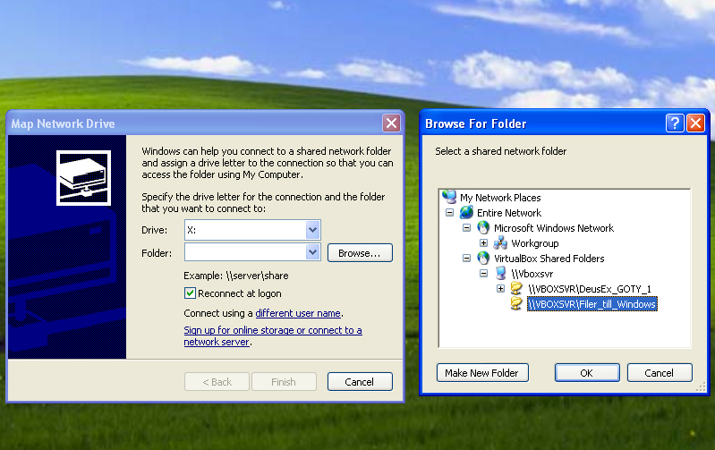Select VirtualBox Shared Folders tree item
The image size is (715, 450).
click(x=549, y=259)
